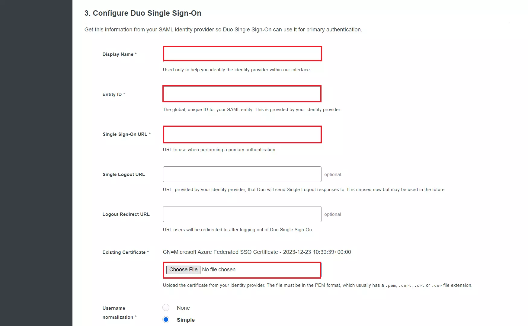Click the Single Sign-On URL field
528x326 pixels.
(x=242, y=134)
